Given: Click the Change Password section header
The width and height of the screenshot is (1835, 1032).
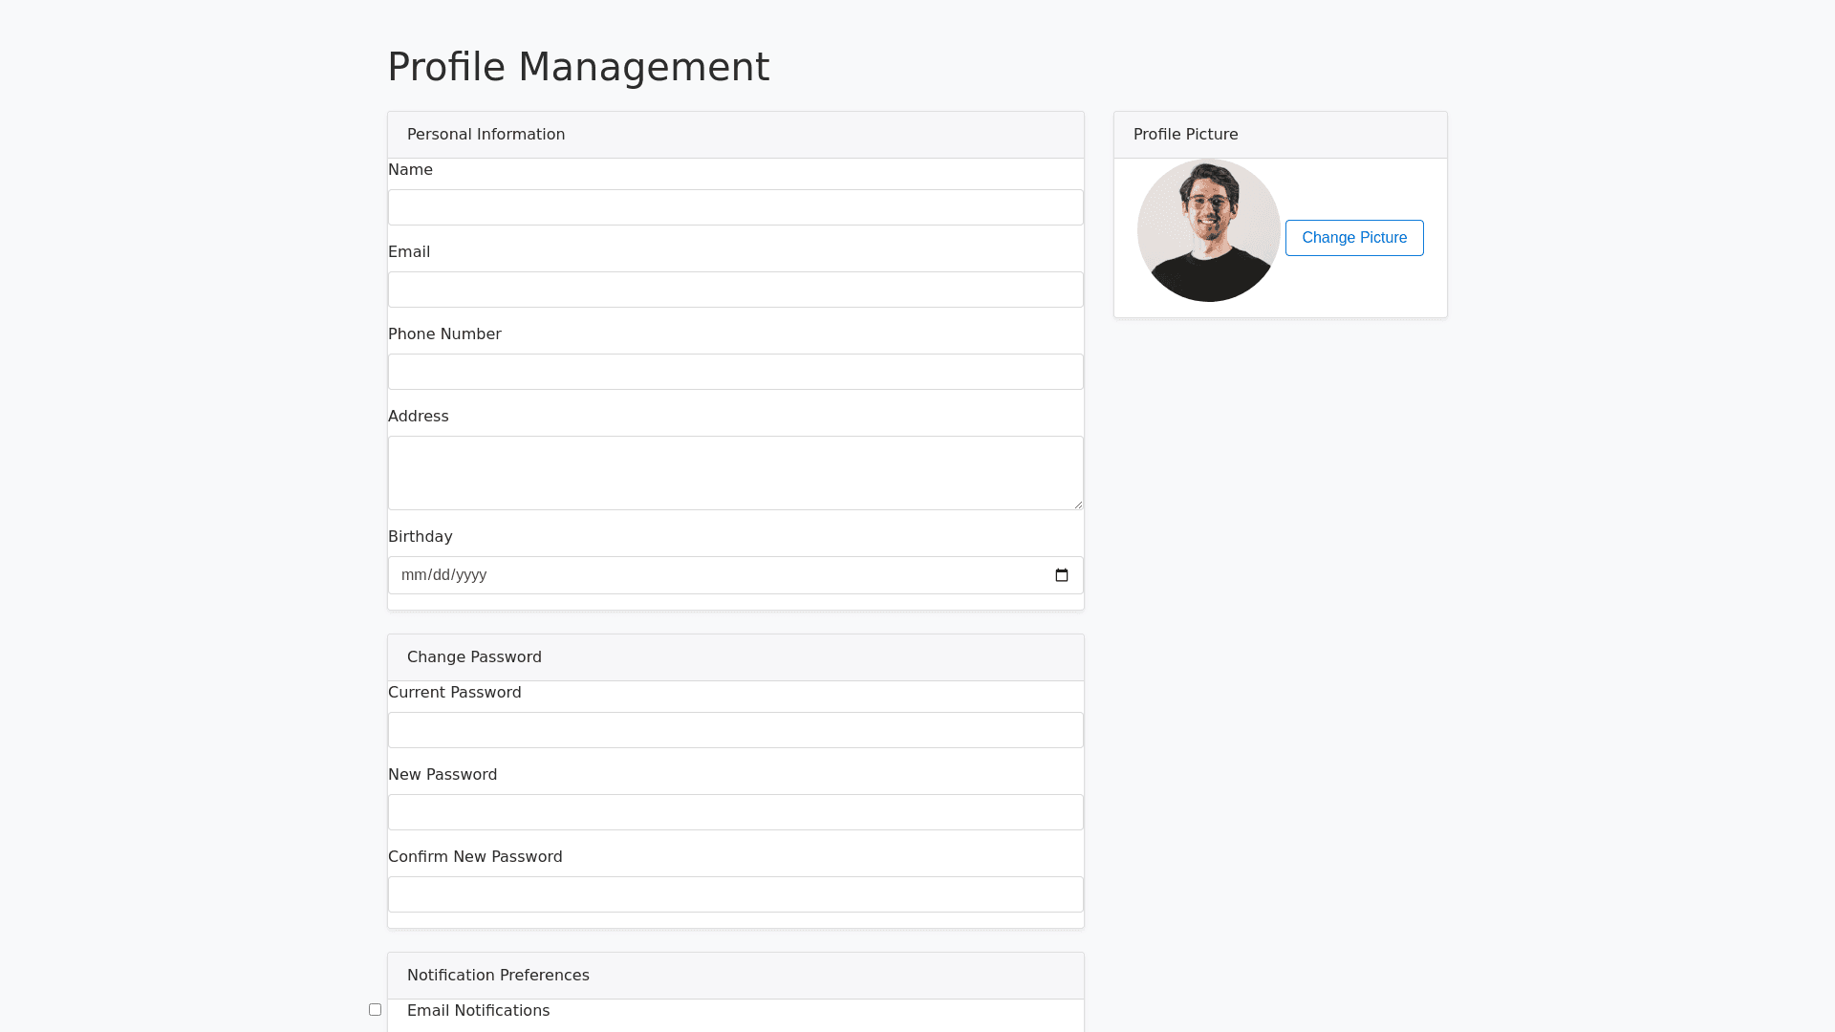Looking at the screenshot, I should pyautogui.click(x=474, y=657).
